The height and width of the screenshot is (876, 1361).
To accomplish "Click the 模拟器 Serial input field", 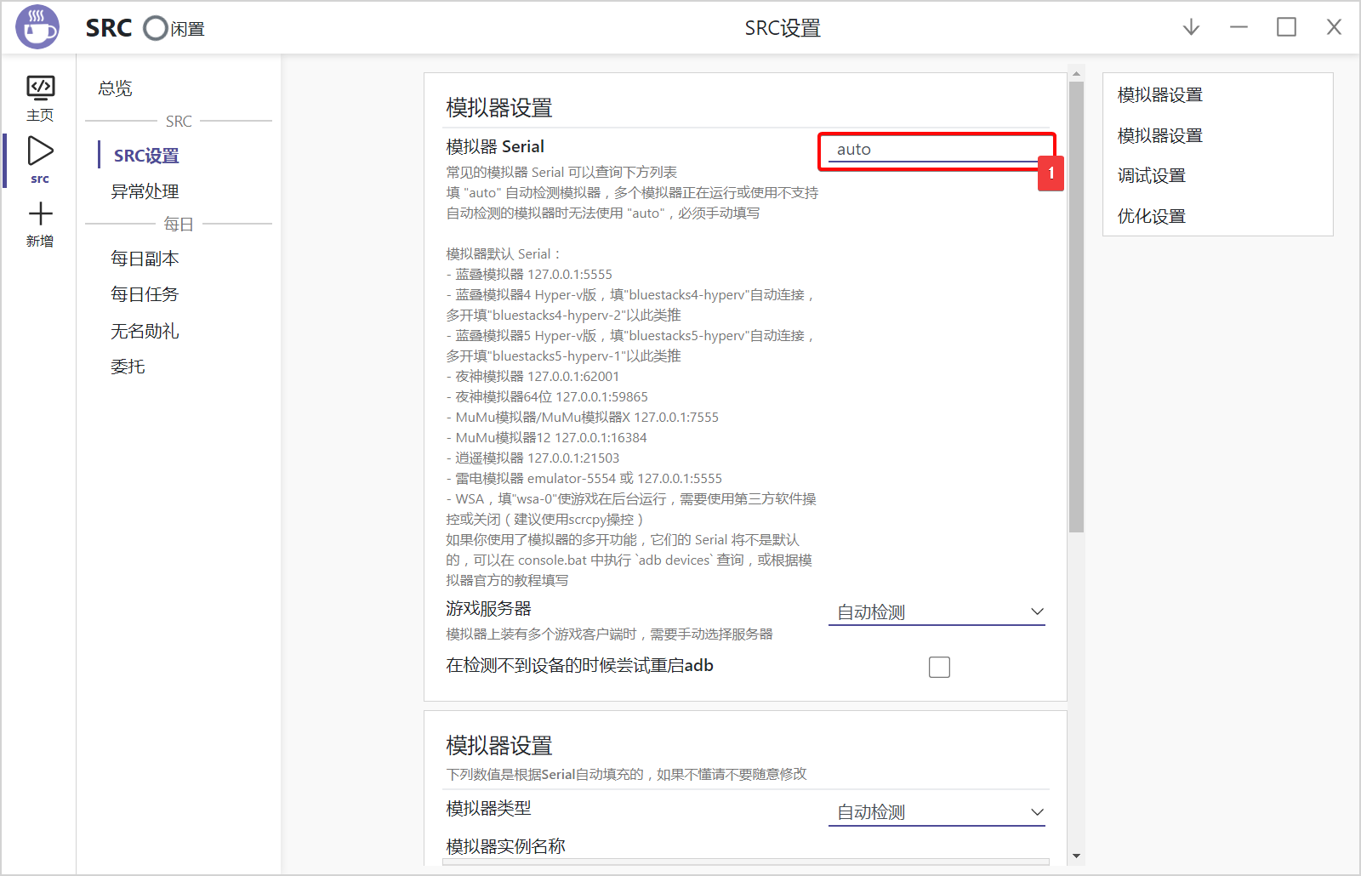I will point(937,150).
